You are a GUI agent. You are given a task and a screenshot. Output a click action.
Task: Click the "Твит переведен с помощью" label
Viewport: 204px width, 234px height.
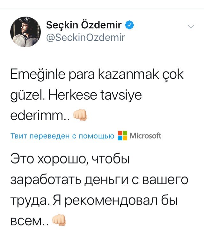[62, 136]
